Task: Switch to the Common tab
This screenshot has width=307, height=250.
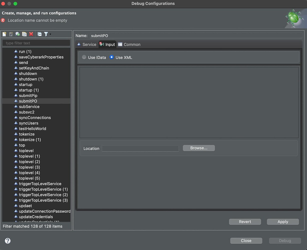Action: [x=129, y=44]
